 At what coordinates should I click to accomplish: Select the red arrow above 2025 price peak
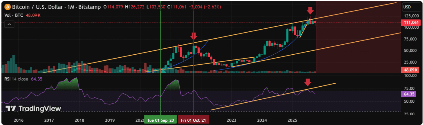coord(310,11)
